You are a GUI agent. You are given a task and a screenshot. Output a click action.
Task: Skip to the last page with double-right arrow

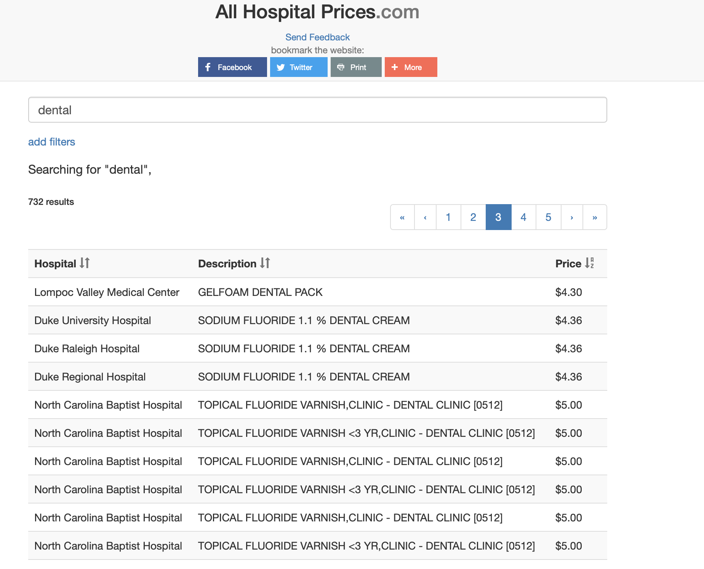595,217
